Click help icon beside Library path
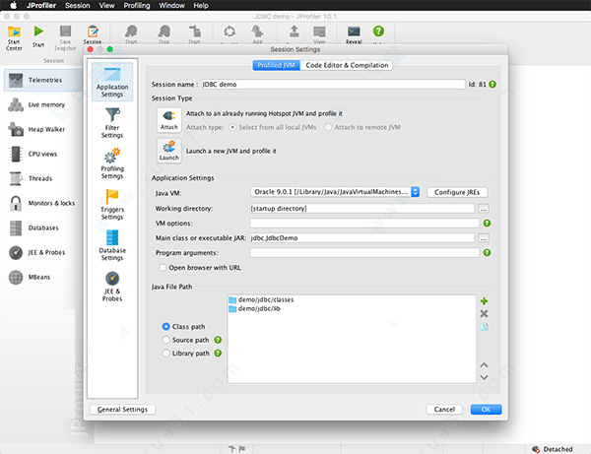The width and height of the screenshot is (591, 454). 218,354
